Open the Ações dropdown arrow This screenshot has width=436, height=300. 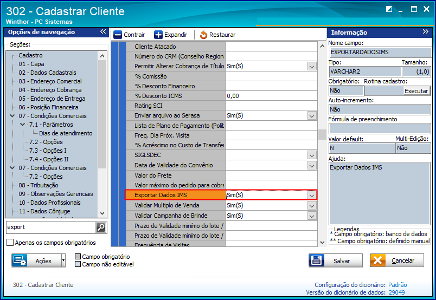coord(63,260)
